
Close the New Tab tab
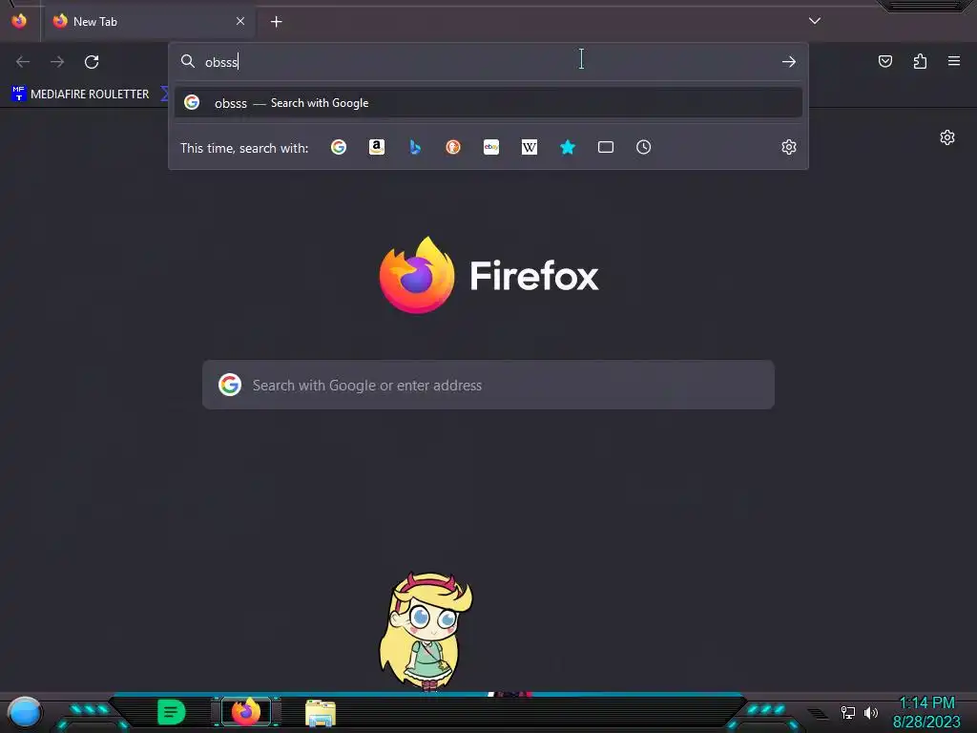tap(239, 21)
